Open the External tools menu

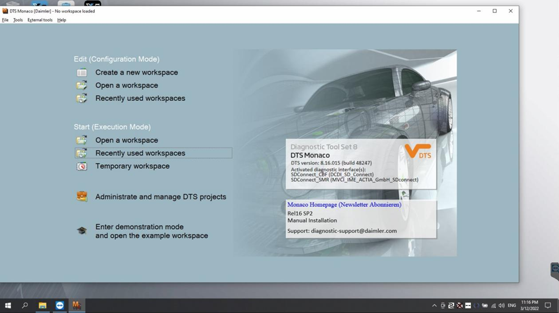(40, 20)
